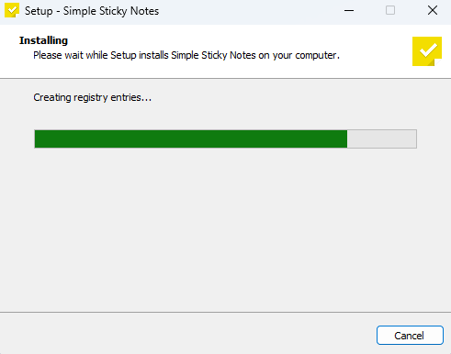This screenshot has width=451, height=354.
Task: Close the Setup window
Action: (433, 11)
